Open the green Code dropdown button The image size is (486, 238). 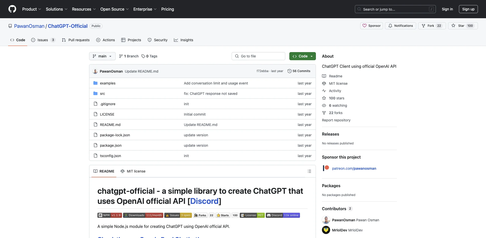[302, 56]
